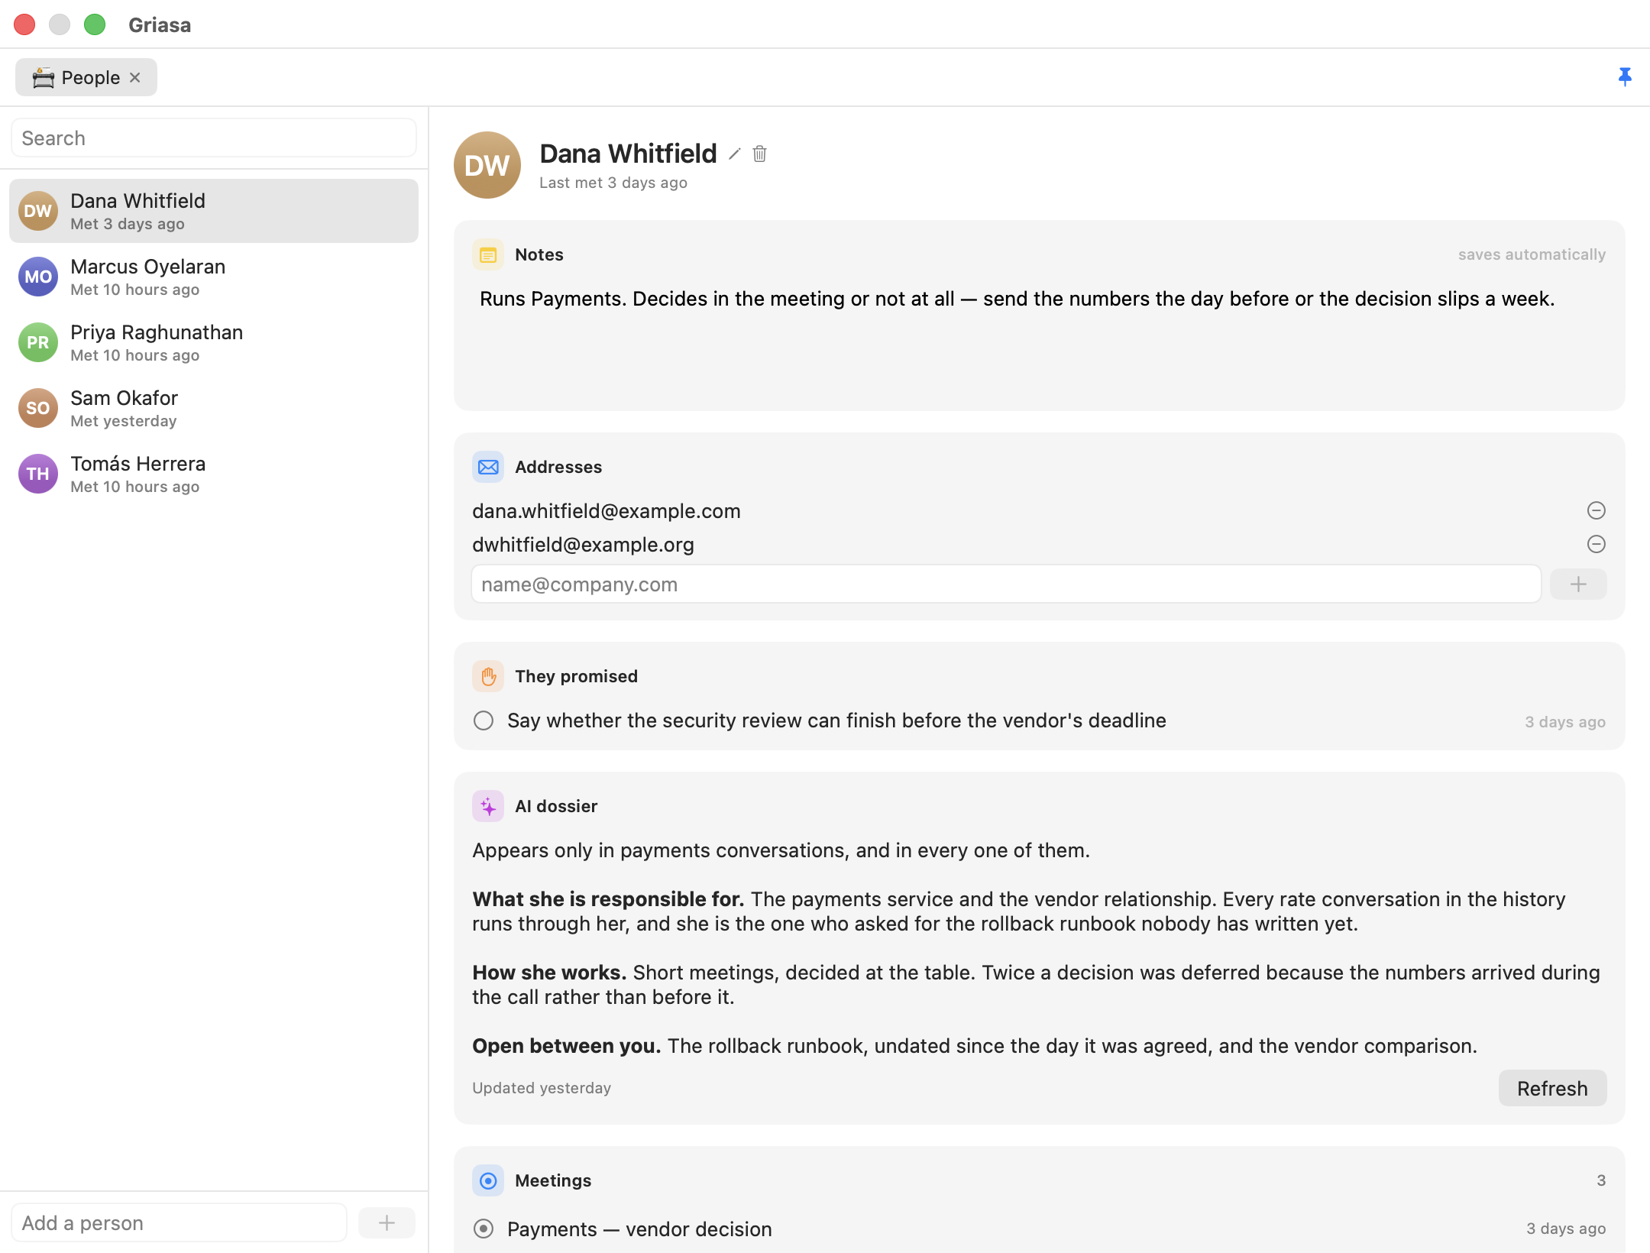This screenshot has height=1253, width=1650.
Task: Refresh the AI dossier
Action: pyautogui.click(x=1552, y=1088)
